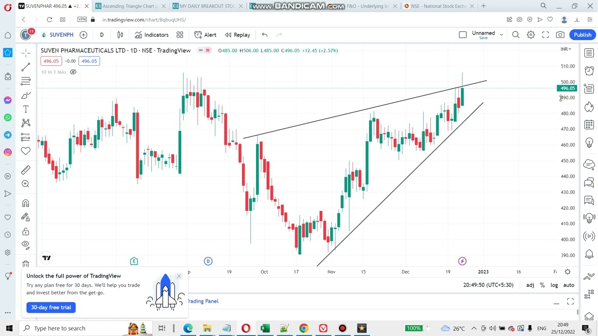598x336 pixels.
Task: Undo the last chart action
Action: [x=264, y=35]
